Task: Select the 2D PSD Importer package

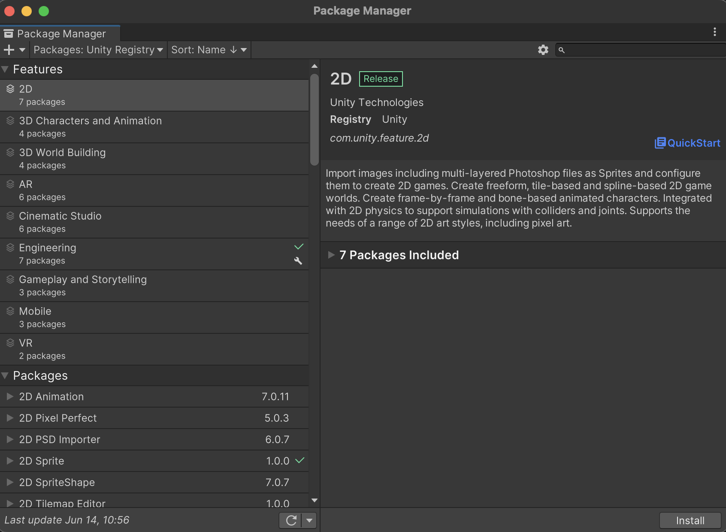Action: (154, 439)
